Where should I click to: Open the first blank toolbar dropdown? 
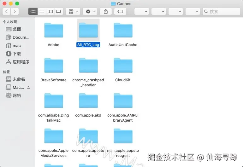point(142,11)
